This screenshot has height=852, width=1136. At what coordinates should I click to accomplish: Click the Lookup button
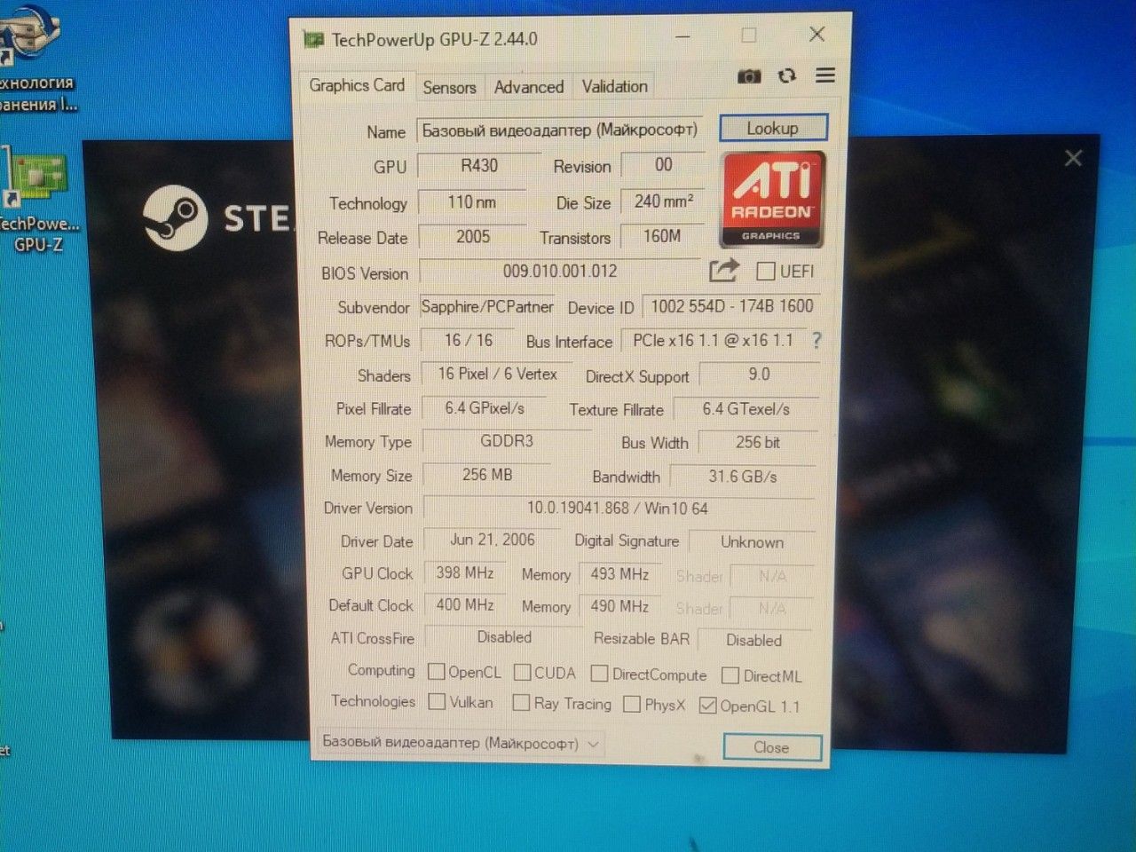[773, 128]
